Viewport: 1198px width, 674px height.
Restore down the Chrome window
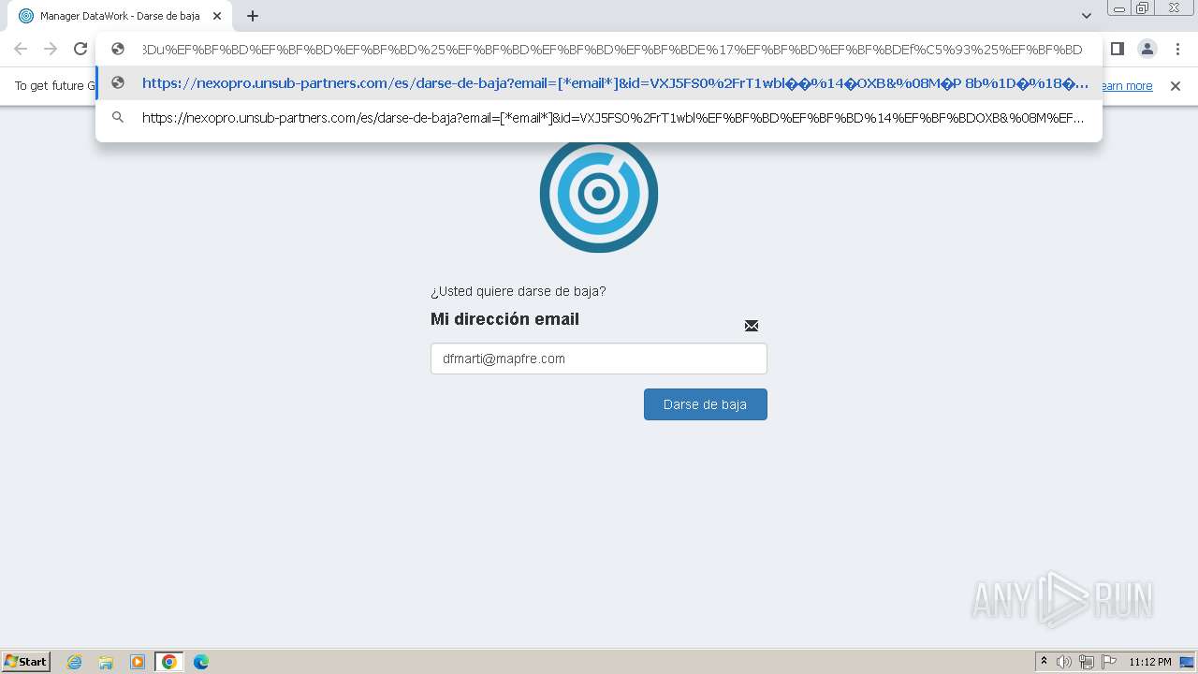pos(1143,8)
